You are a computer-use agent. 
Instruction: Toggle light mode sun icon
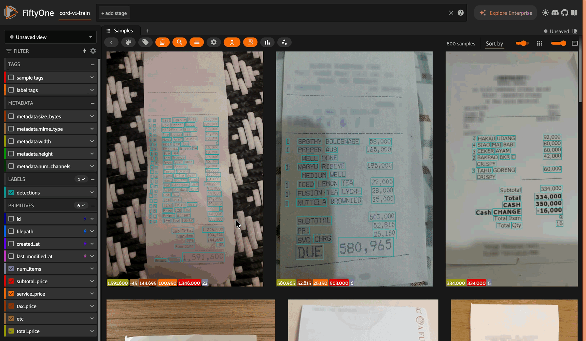pos(545,13)
